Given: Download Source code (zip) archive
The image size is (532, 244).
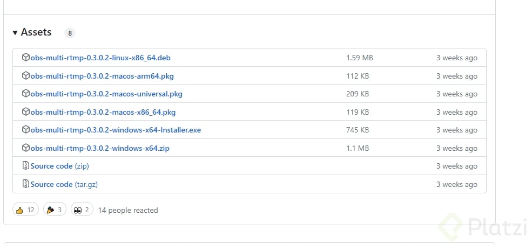Looking at the screenshot, I should [60, 166].
